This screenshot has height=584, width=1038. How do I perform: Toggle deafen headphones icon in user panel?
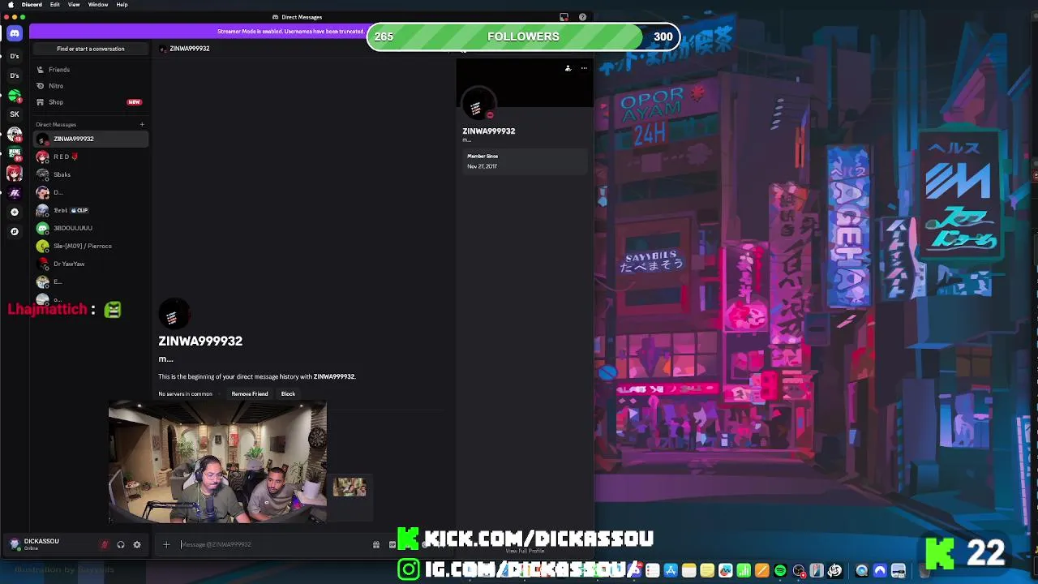[x=121, y=544]
